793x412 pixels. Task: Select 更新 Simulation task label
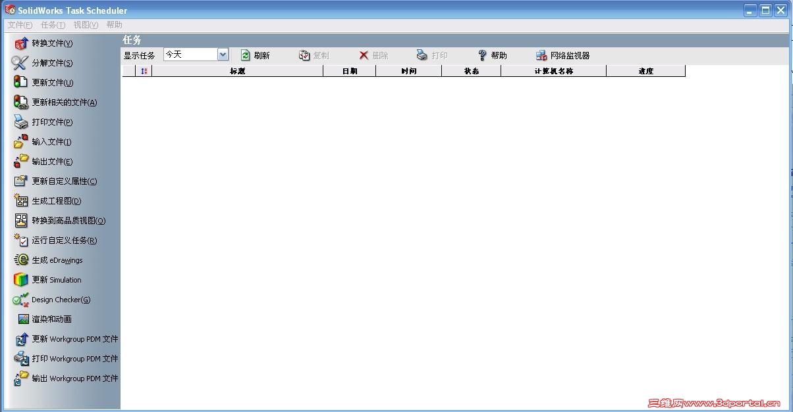tap(57, 280)
